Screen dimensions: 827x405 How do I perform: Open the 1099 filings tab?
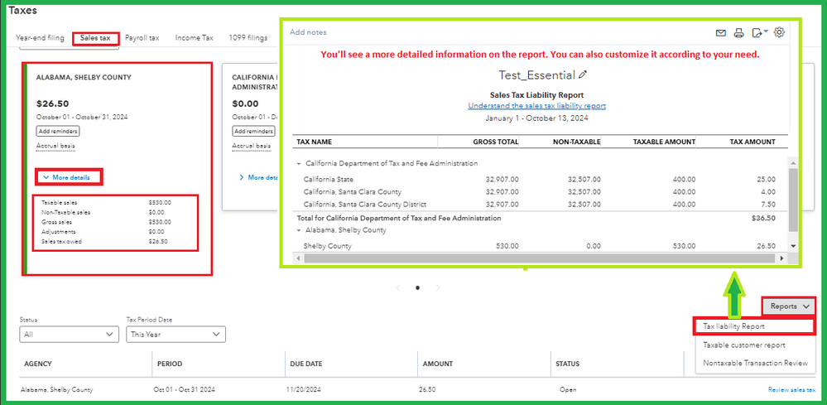click(x=248, y=38)
